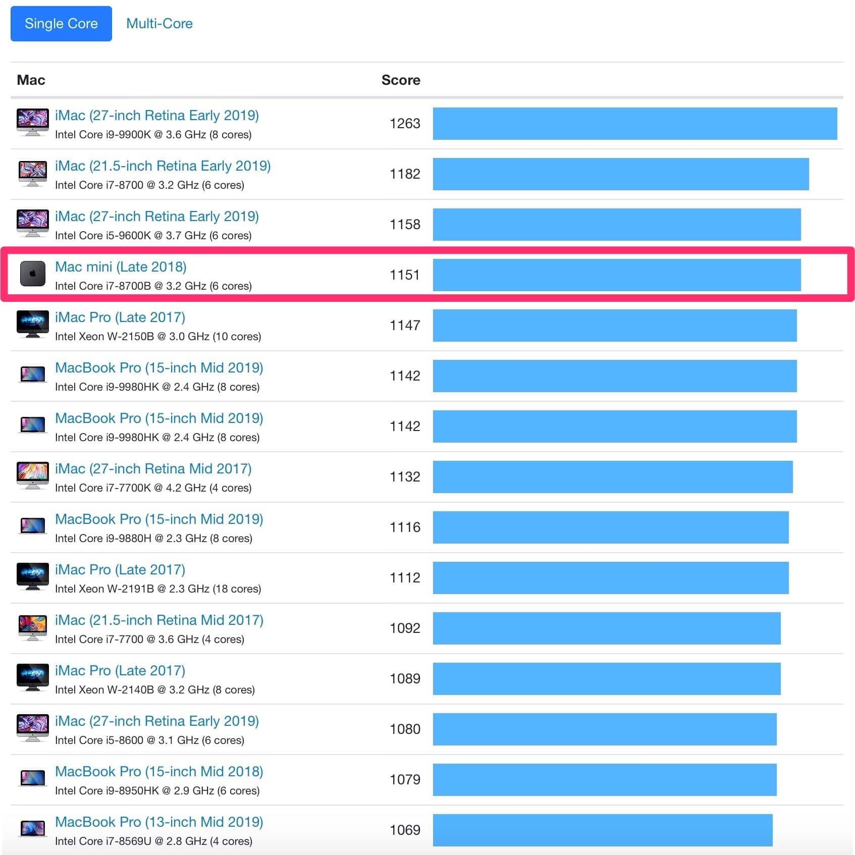Click the Mac mini device icon
The height and width of the screenshot is (855, 855).
point(33,274)
